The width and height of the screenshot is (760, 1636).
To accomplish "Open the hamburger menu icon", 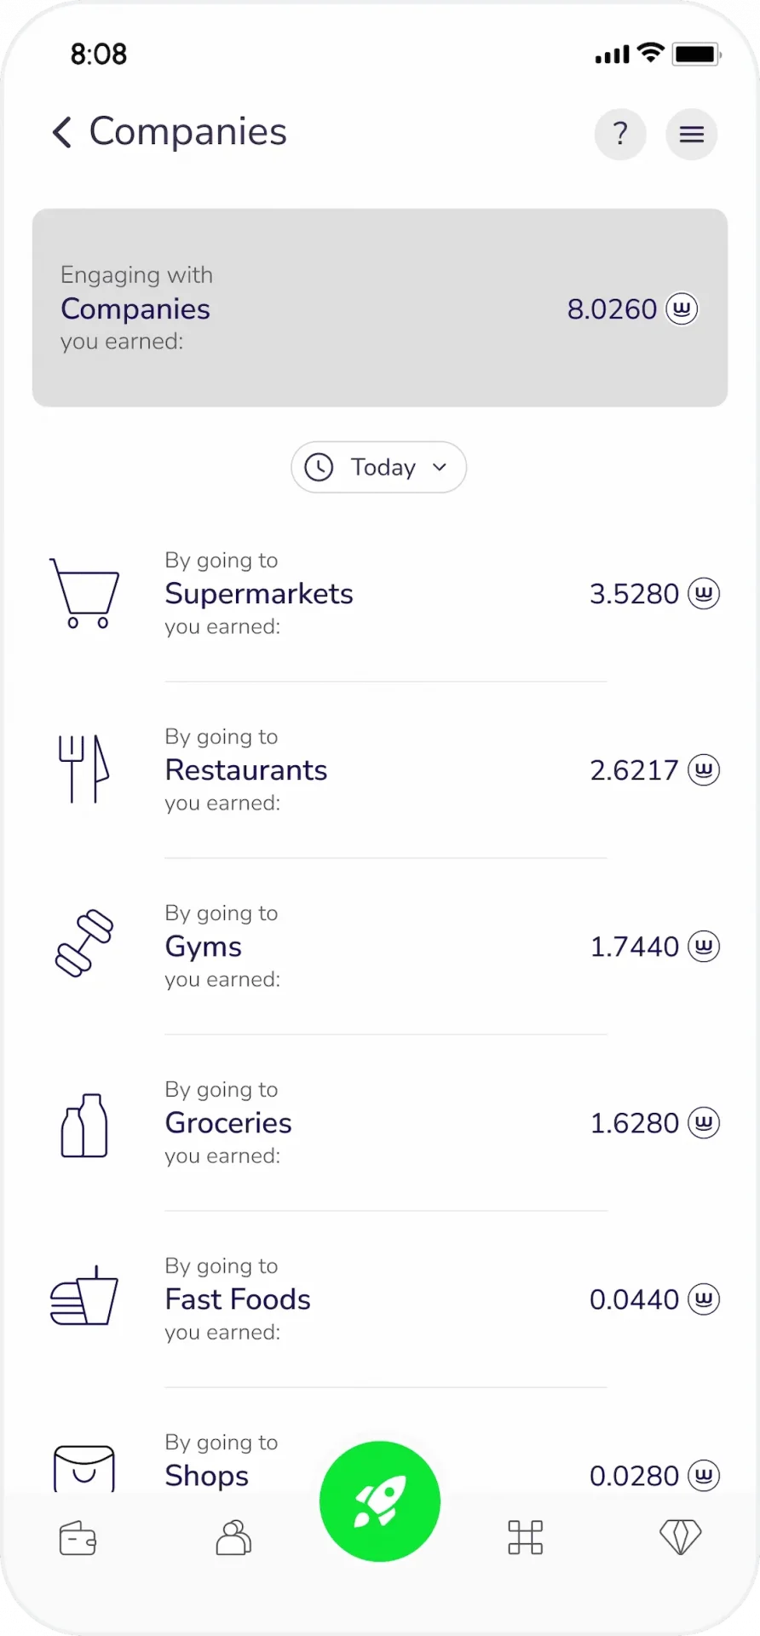I will coord(692,134).
